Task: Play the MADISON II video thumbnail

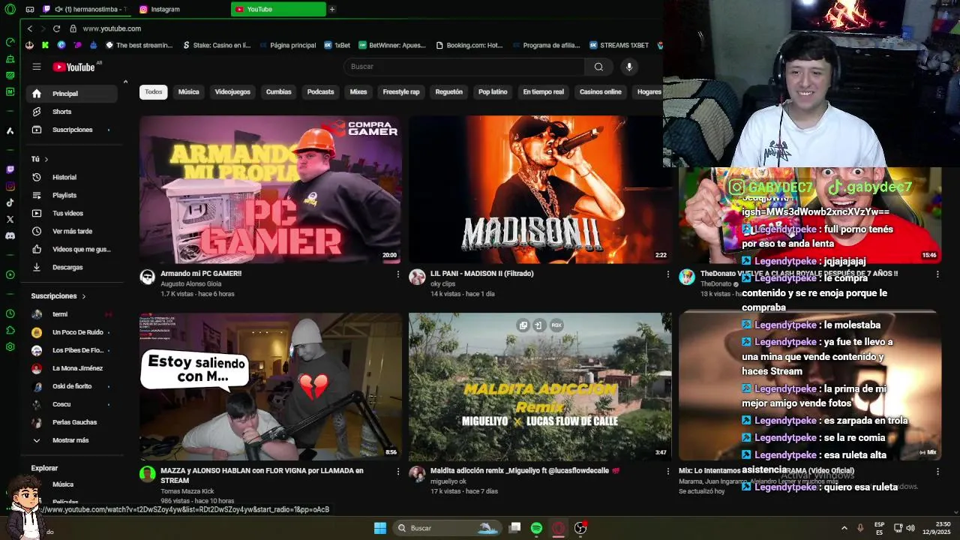Action: pyautogui.click(x=539, y=189)
